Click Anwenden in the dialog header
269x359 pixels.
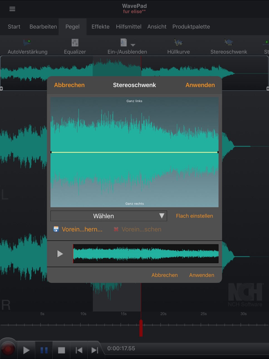tap(200, 85)
